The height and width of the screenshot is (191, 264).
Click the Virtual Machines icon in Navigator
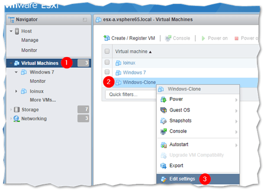[x=16, y=63]
